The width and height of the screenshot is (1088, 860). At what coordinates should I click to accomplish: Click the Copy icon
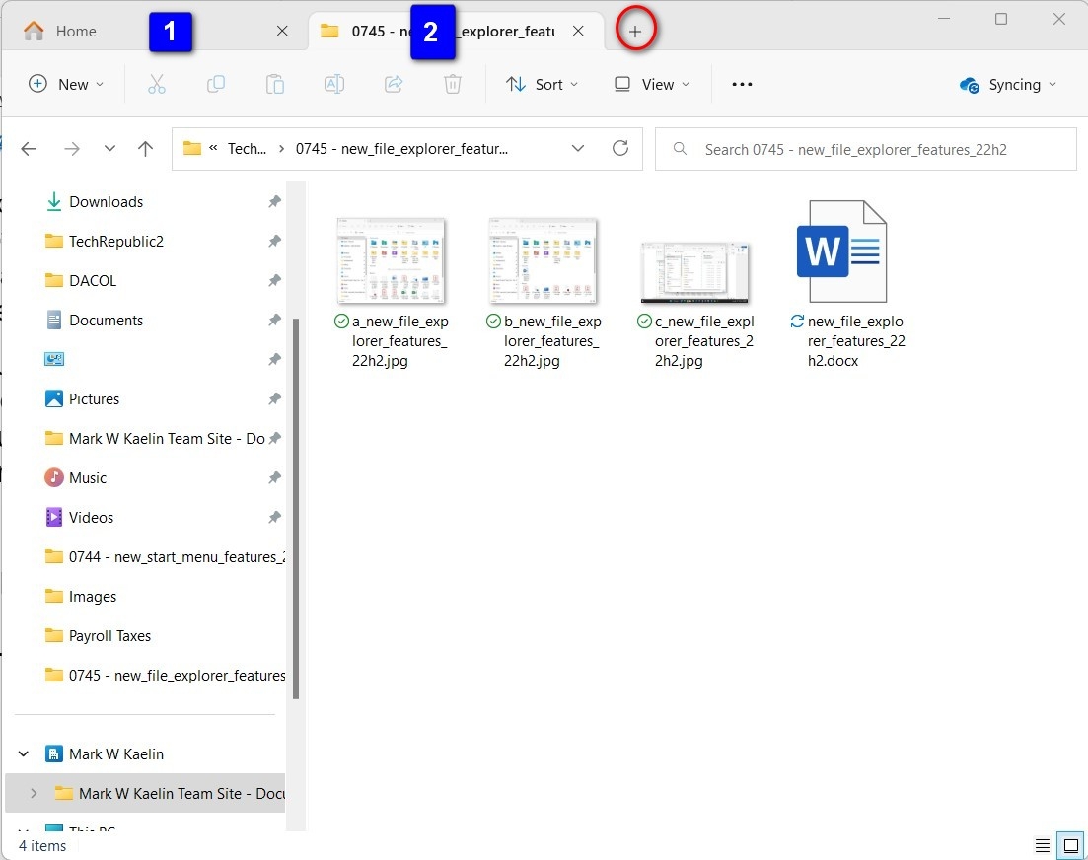click(x=216, y=84)
